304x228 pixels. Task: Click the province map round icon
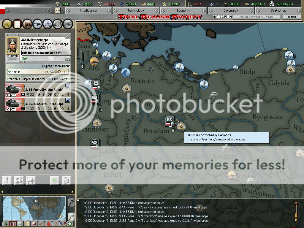7,24
